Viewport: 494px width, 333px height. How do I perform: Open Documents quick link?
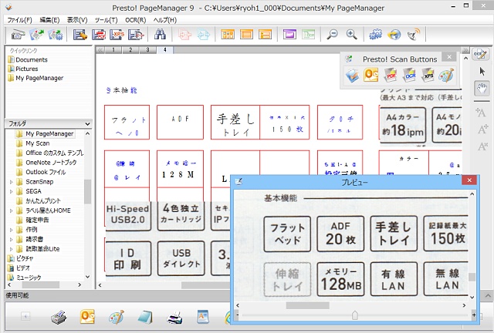28,59
